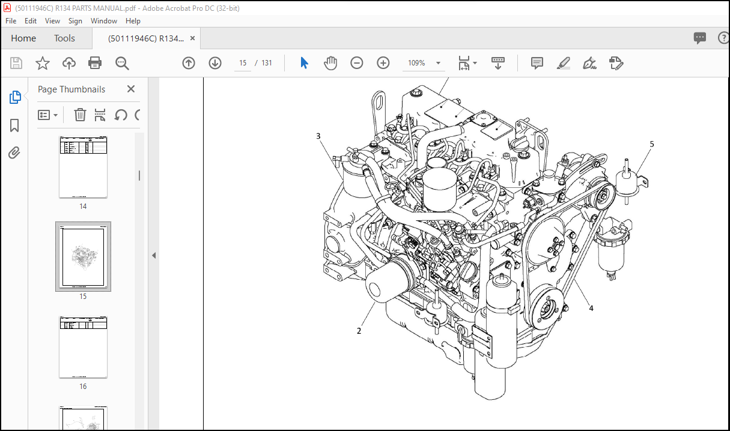Rotate the page counterclockwise
Image resolution: width=730 pixels, height=431 pixels.
pyautogui.click(x=121, y=115)
